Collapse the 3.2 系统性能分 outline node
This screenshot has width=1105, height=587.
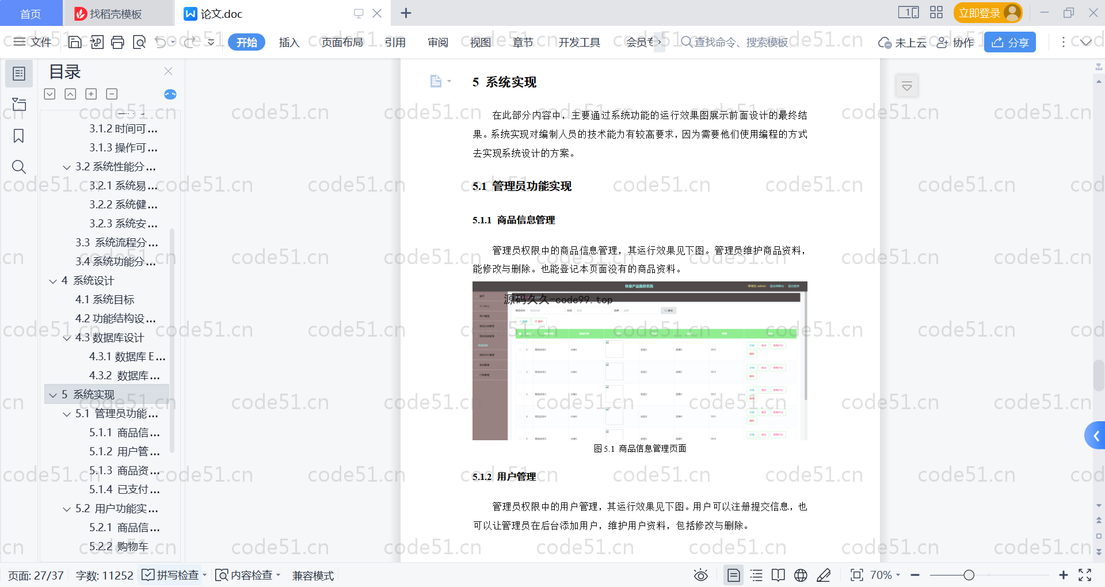tap(67, 167)
